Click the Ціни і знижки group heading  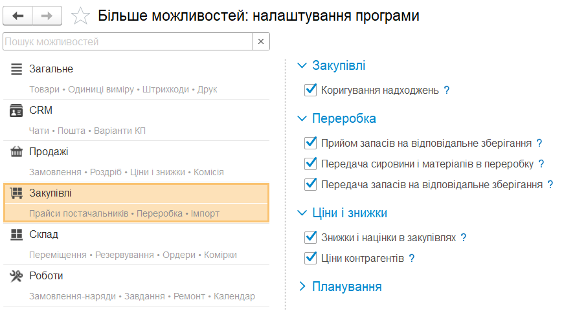(350, 213)
